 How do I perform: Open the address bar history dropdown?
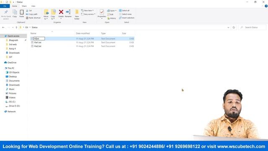228,27
